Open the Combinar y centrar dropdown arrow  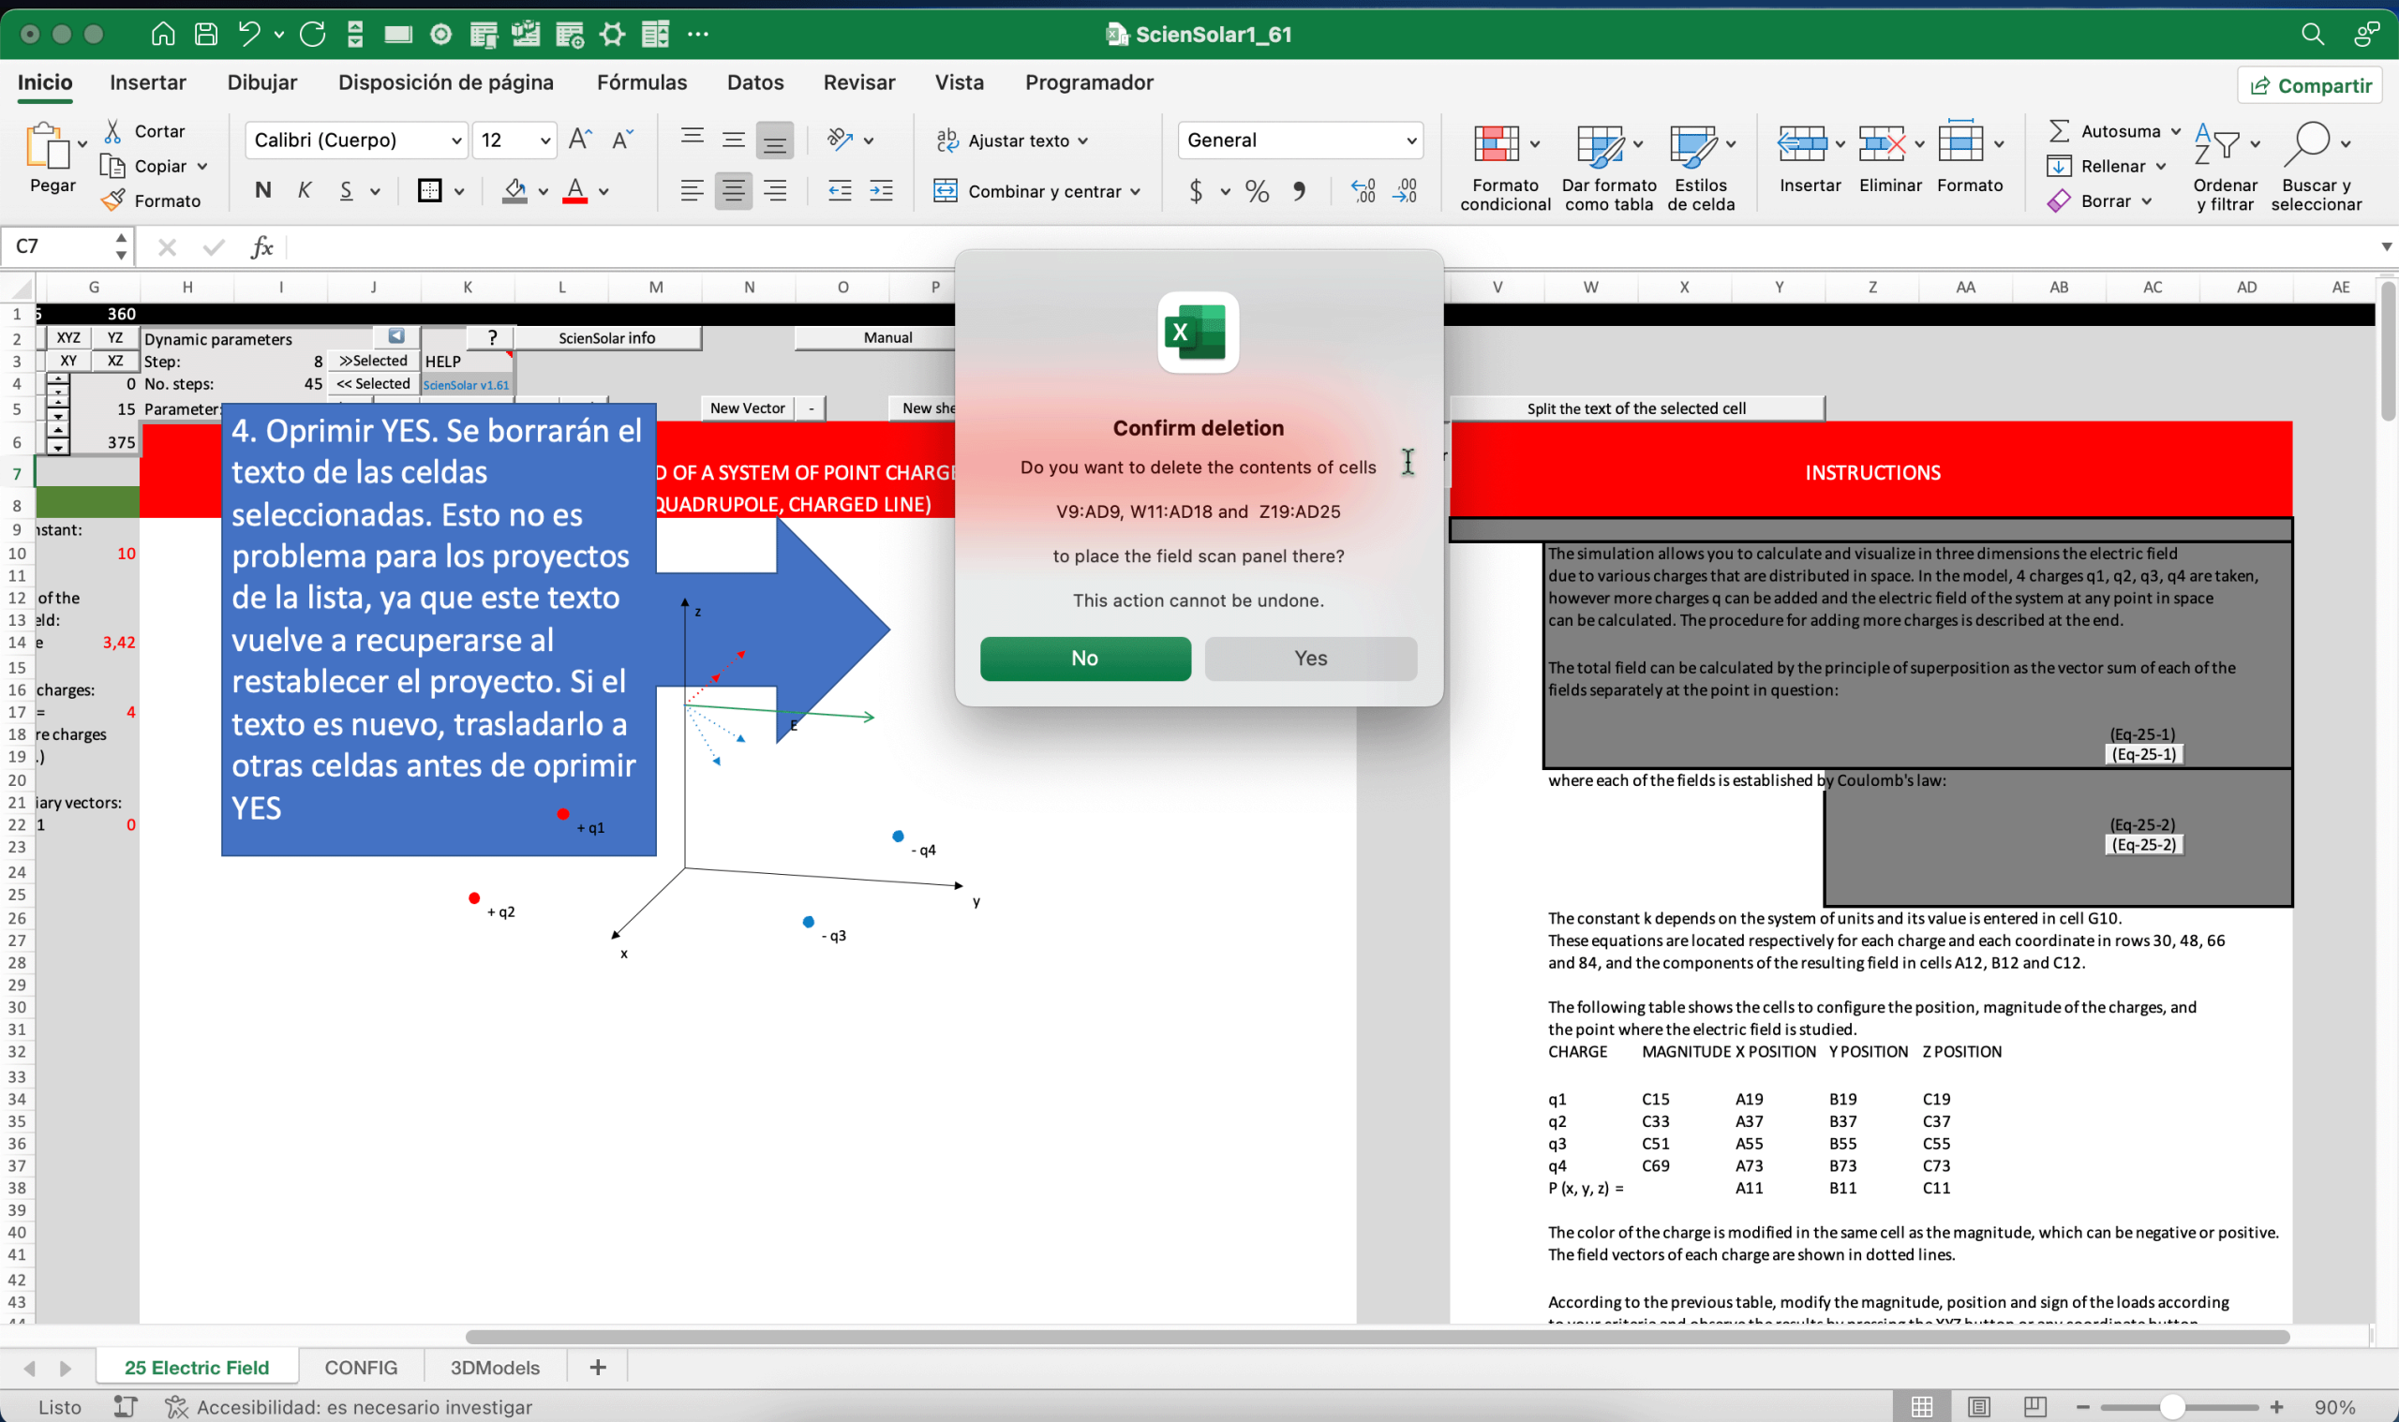point(1136,192)
